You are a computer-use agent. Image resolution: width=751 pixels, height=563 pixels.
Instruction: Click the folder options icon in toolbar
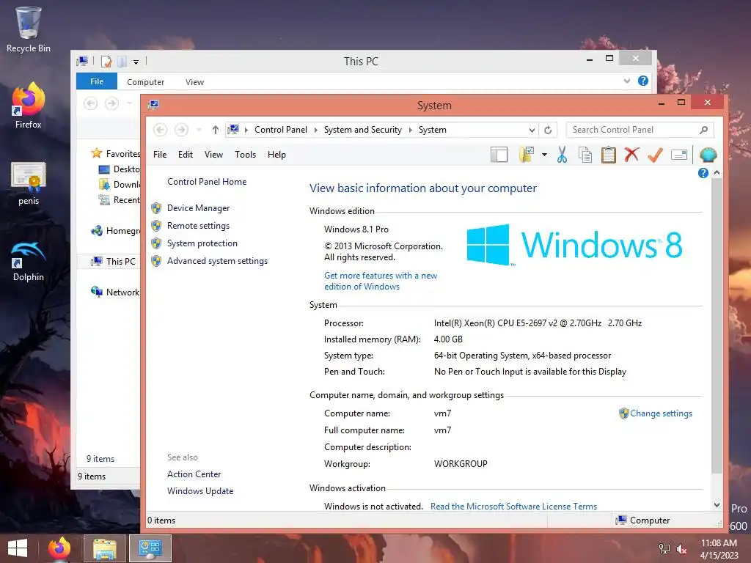(x=527, y=155)
